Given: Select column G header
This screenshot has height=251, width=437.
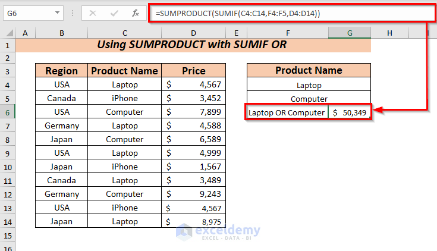Looking at the screenshot, I should coord(350,33).
